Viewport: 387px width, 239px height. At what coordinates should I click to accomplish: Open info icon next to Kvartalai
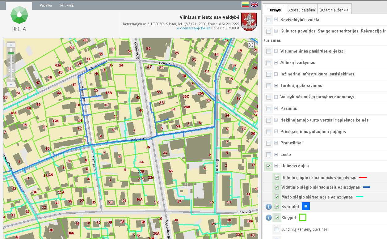(x=269, y=207)
